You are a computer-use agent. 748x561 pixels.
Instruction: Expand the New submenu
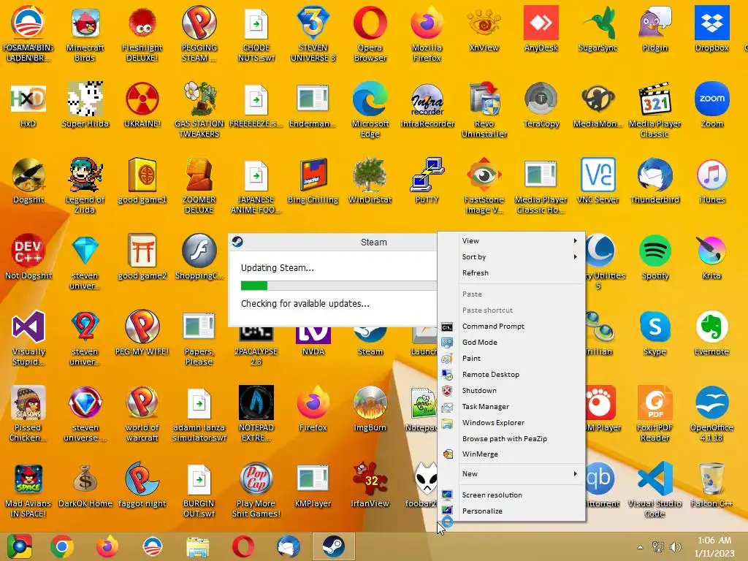click(512, 473)
